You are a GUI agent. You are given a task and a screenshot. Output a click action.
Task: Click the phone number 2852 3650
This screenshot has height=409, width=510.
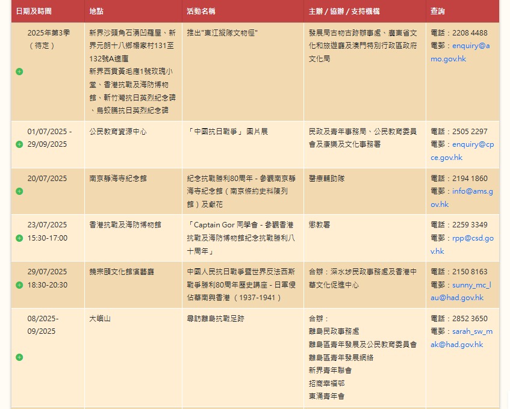(470, 318)
